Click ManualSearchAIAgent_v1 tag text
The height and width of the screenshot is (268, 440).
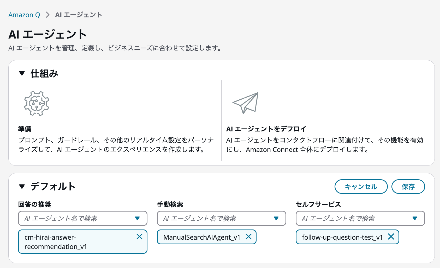pos(202,237)
